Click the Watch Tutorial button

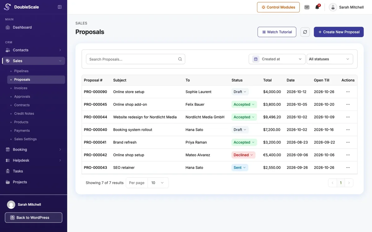tap(277, 32)
